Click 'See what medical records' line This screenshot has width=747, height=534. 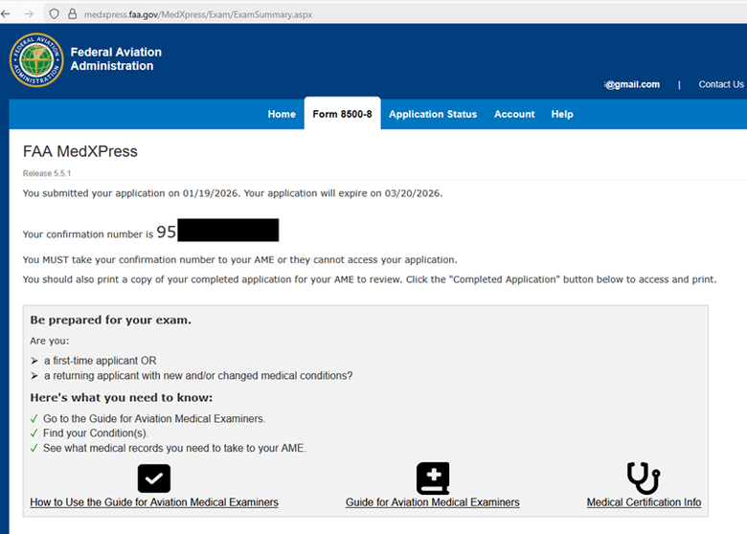pos(175,448)
